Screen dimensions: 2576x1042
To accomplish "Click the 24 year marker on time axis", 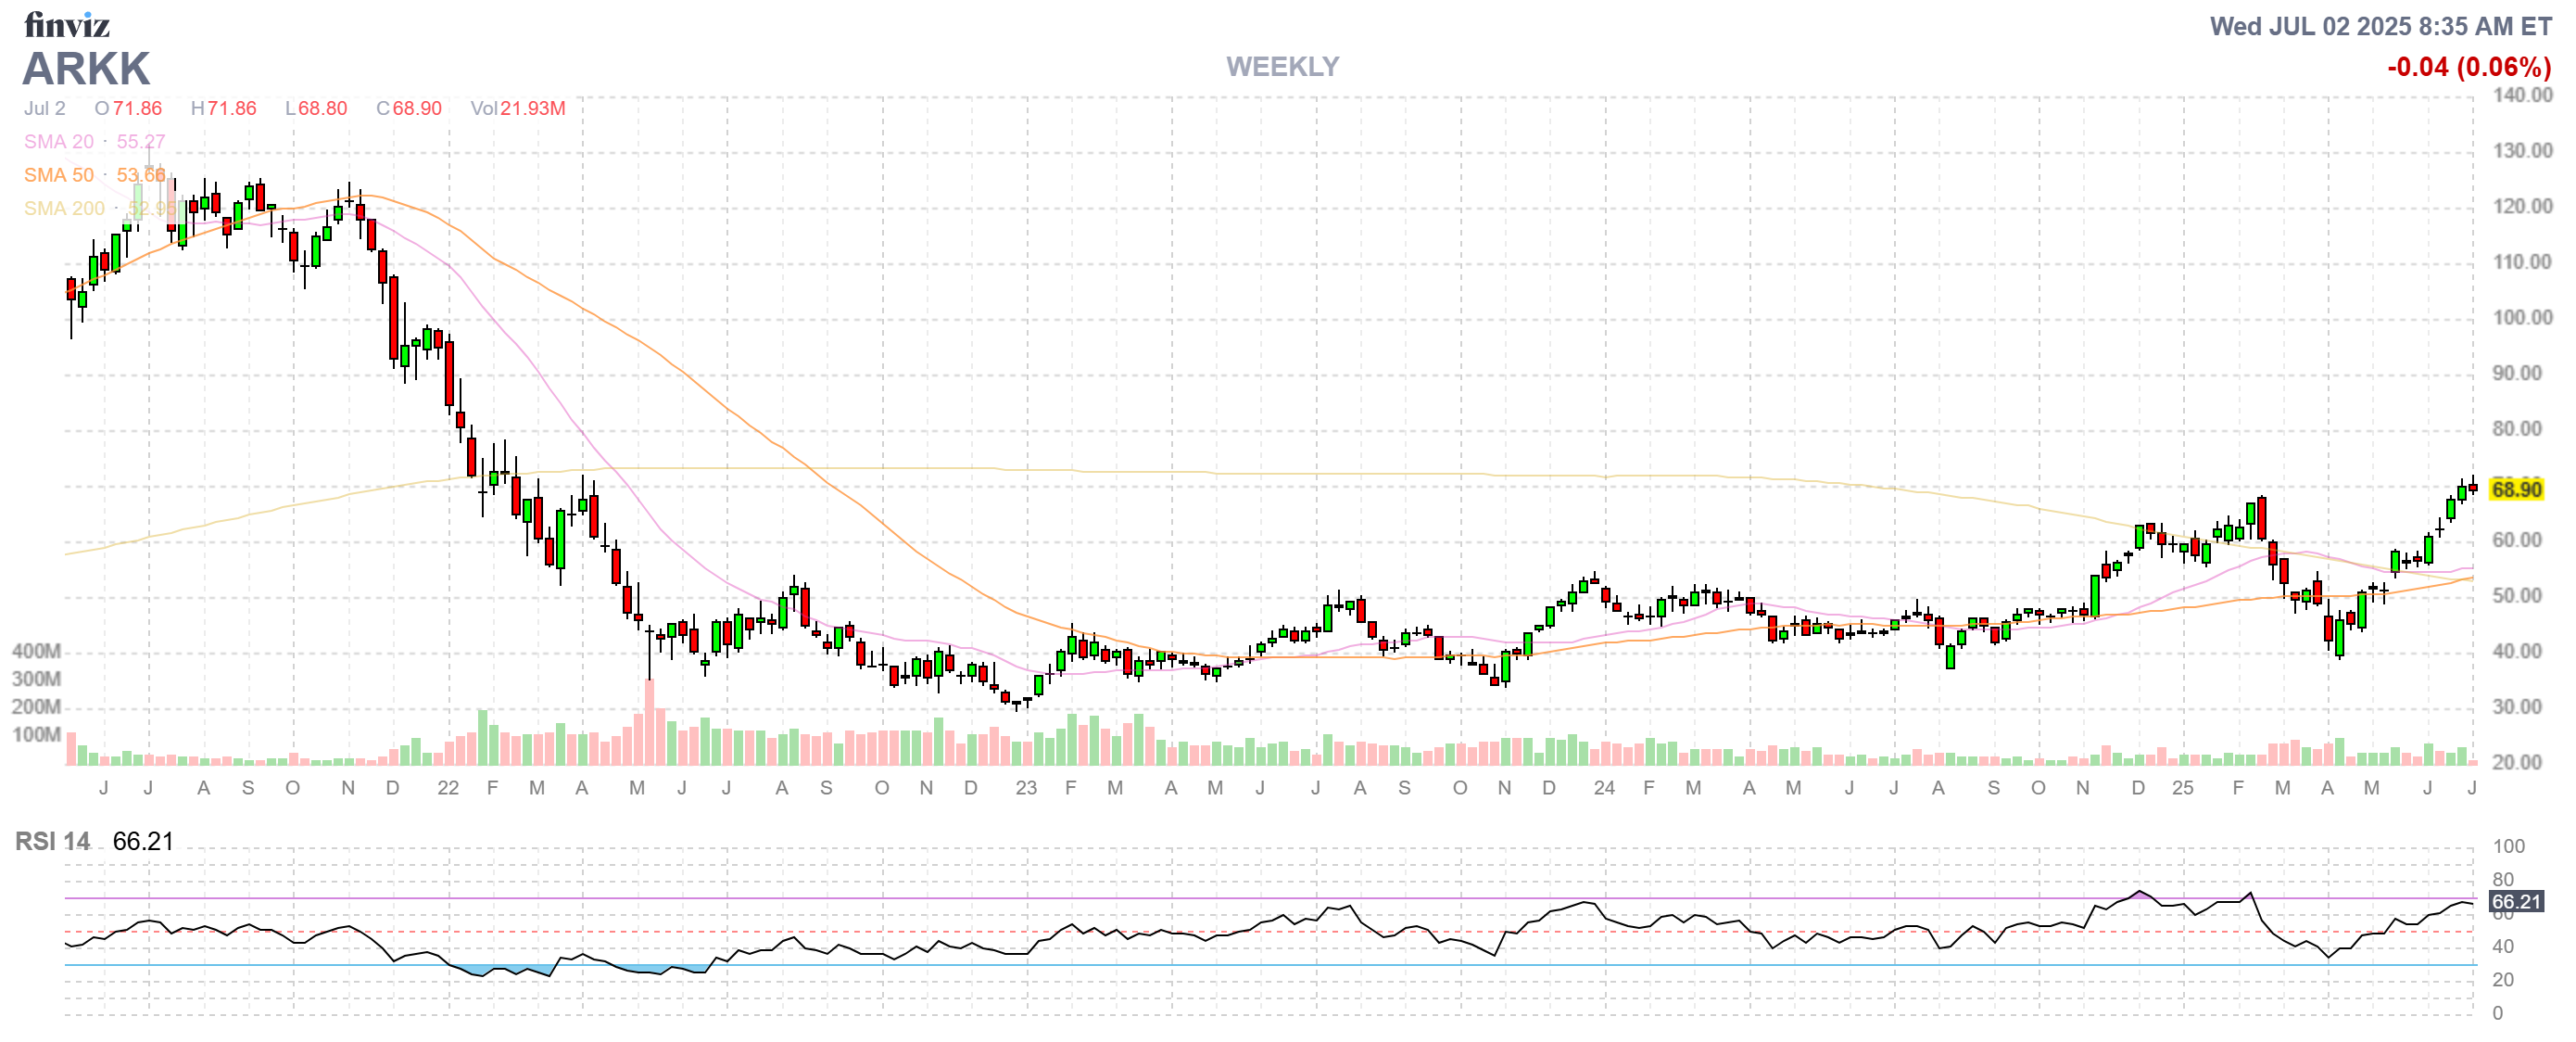I will coord(1604,788).
